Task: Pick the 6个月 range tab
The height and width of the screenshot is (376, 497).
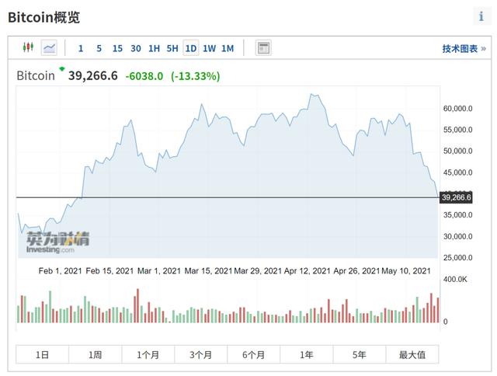Action: pyautogui.click(x=254, y=354)
